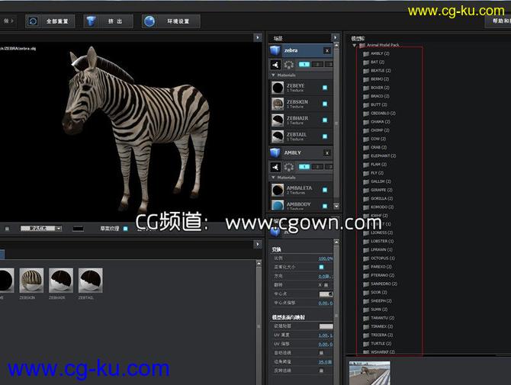Click the reset-all circular arrow icon
511x385 pixels.
[x=33, y=21]
